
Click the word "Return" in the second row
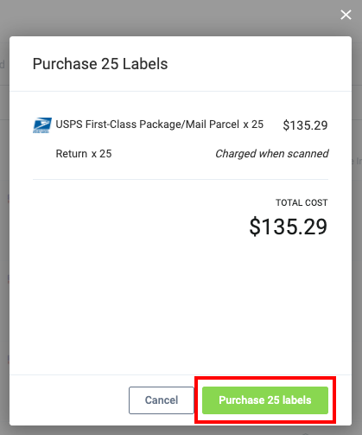[72, 154]
